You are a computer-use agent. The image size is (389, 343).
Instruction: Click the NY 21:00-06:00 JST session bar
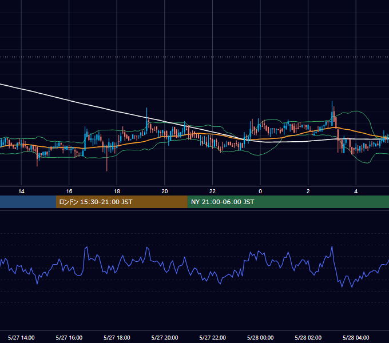tap(288, 202)
